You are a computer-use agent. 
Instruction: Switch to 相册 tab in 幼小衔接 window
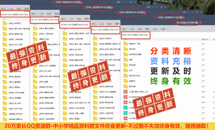(140, 29)
